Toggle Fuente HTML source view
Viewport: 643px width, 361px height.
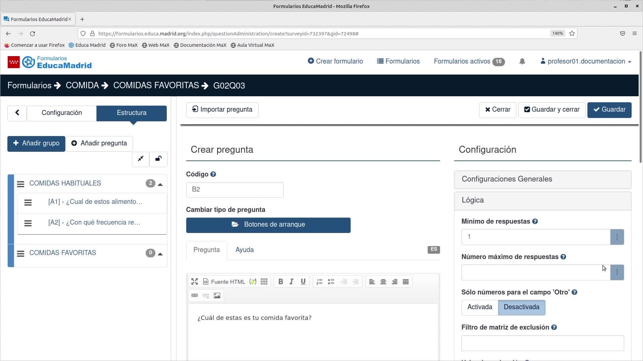[x=224, y=282]
